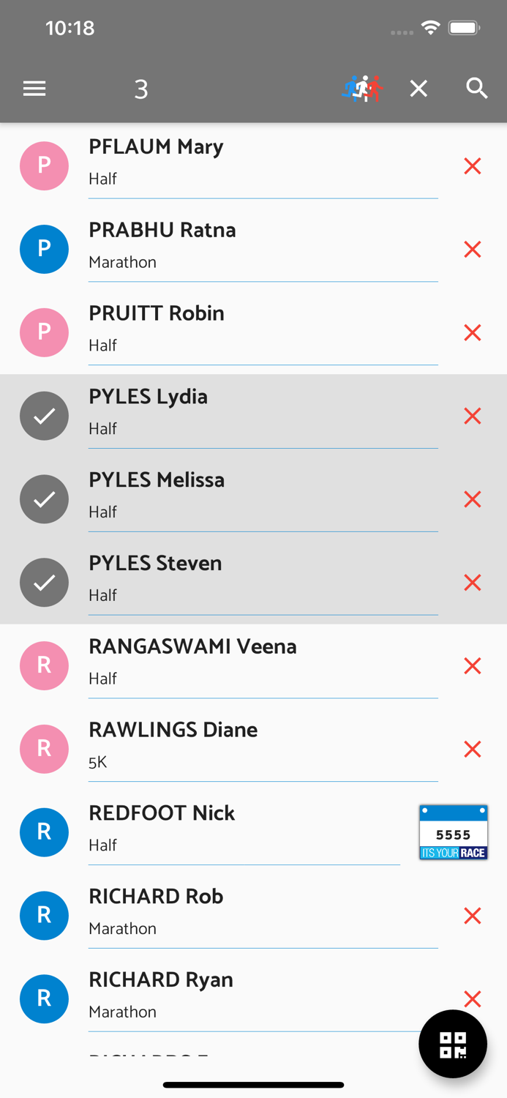Open REDFOOT Nick's bib number 5555
Screen dimensions: 507x1098
point(453,832)
